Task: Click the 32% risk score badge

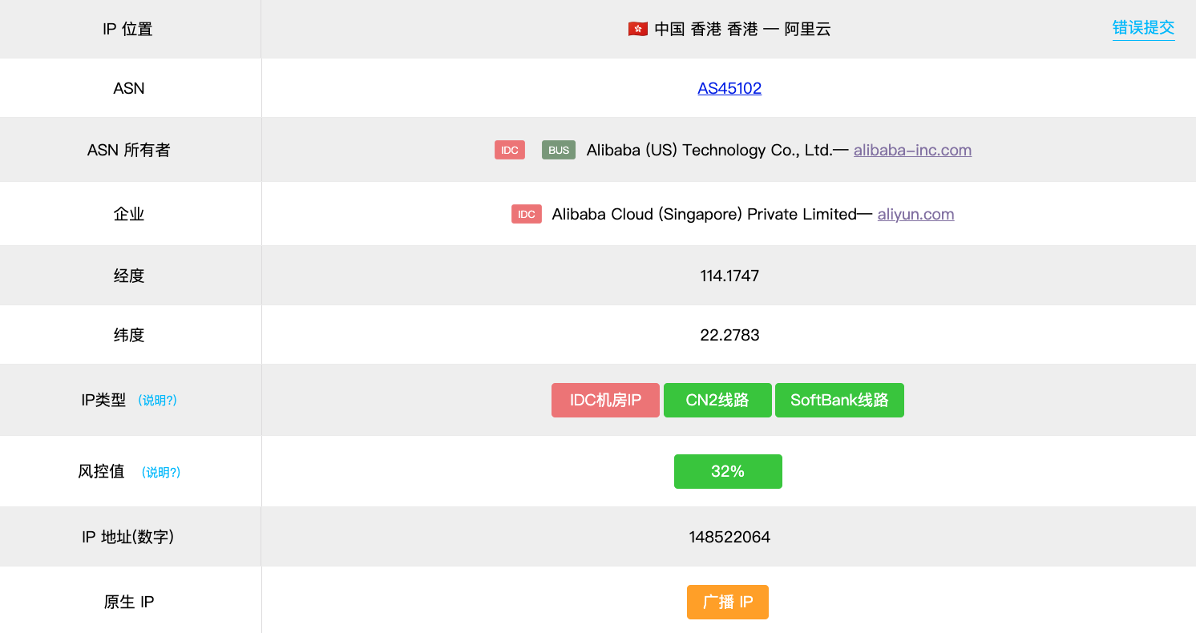Action: pyautogui.click(x=728, y=471)
